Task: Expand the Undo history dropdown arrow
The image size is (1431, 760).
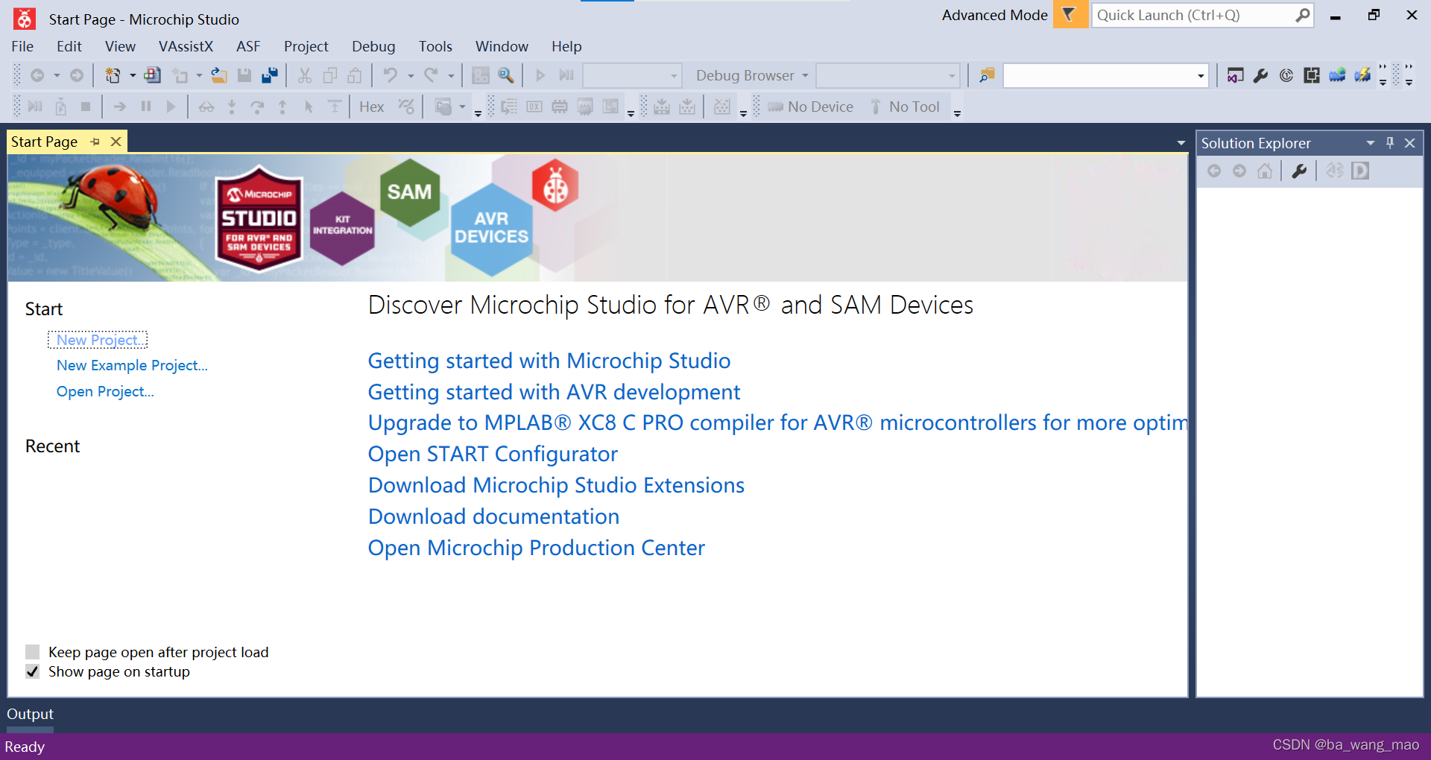Action: [411, 75]
